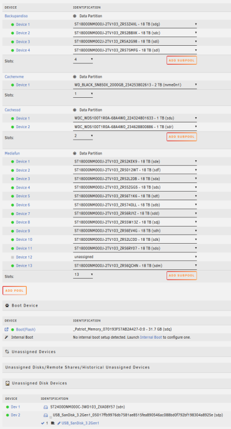Viewport: 231px width, 429px height.
Task: Click the ST24000NM000C-3WD103_ZXA08Y57 (sdn) text
Action: pyautogui.click(x=88, y=407)
